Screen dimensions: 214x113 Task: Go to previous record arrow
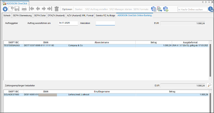(38, 9)
